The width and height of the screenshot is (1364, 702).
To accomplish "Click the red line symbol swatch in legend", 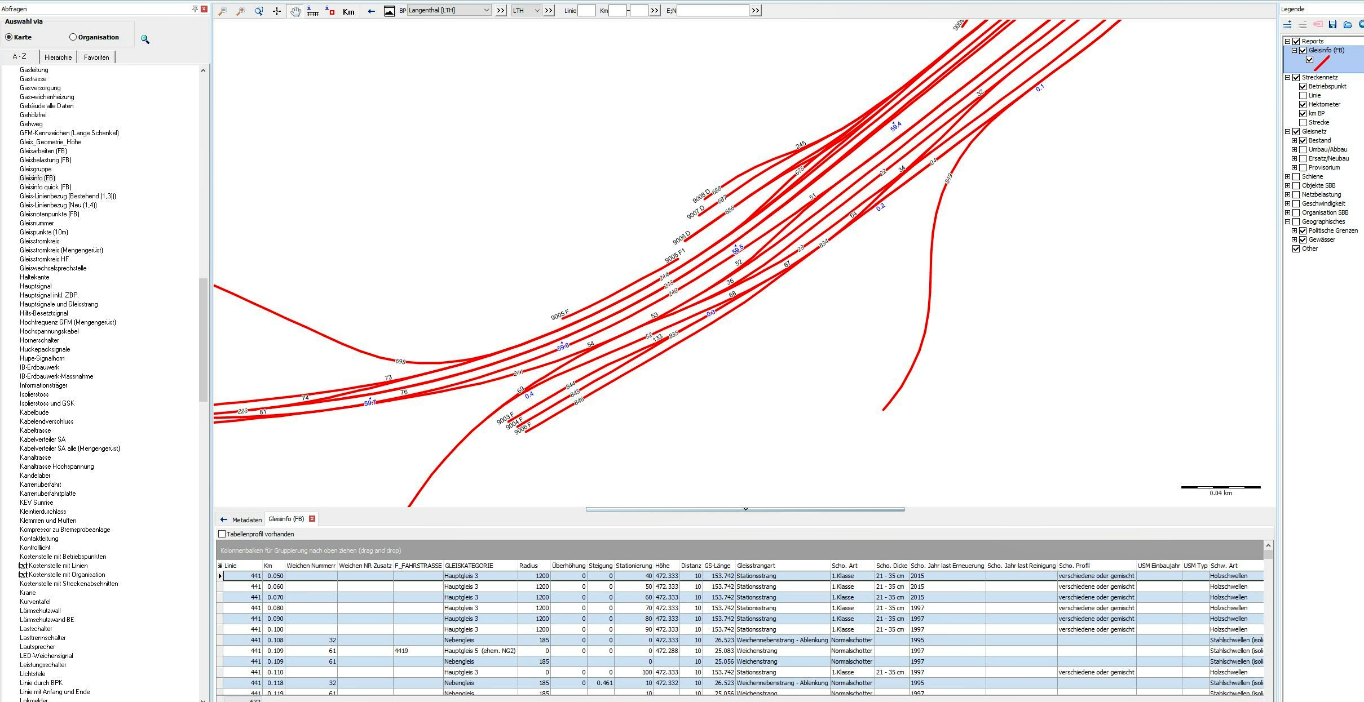I will tap(1322, 63).
